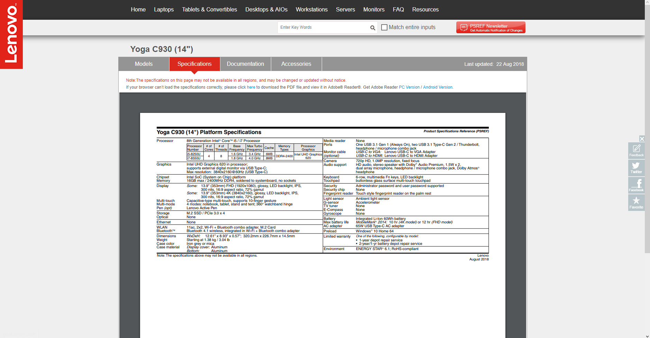
Task: Click the page vertical scrollbar
Action: coord(647,129)
